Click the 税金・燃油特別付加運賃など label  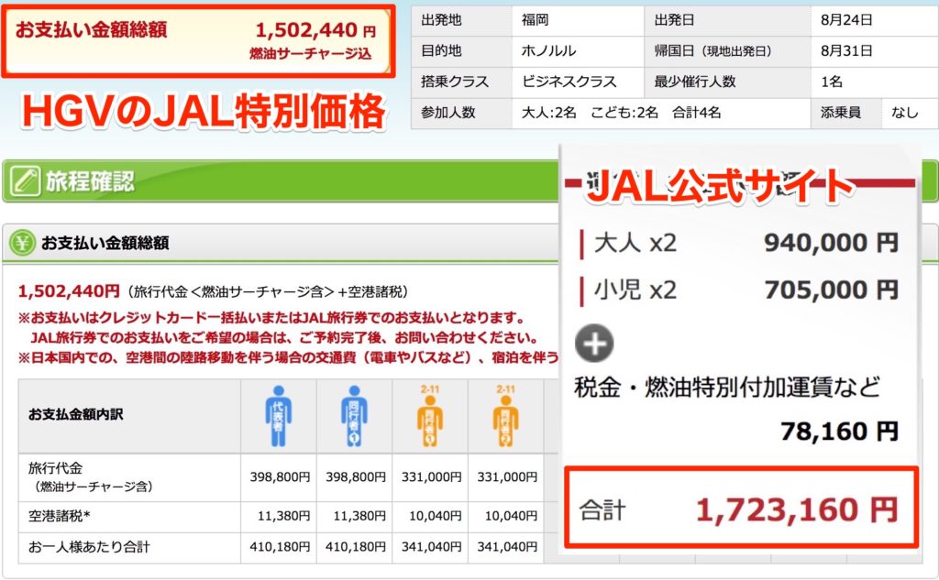tap(727, 388)
